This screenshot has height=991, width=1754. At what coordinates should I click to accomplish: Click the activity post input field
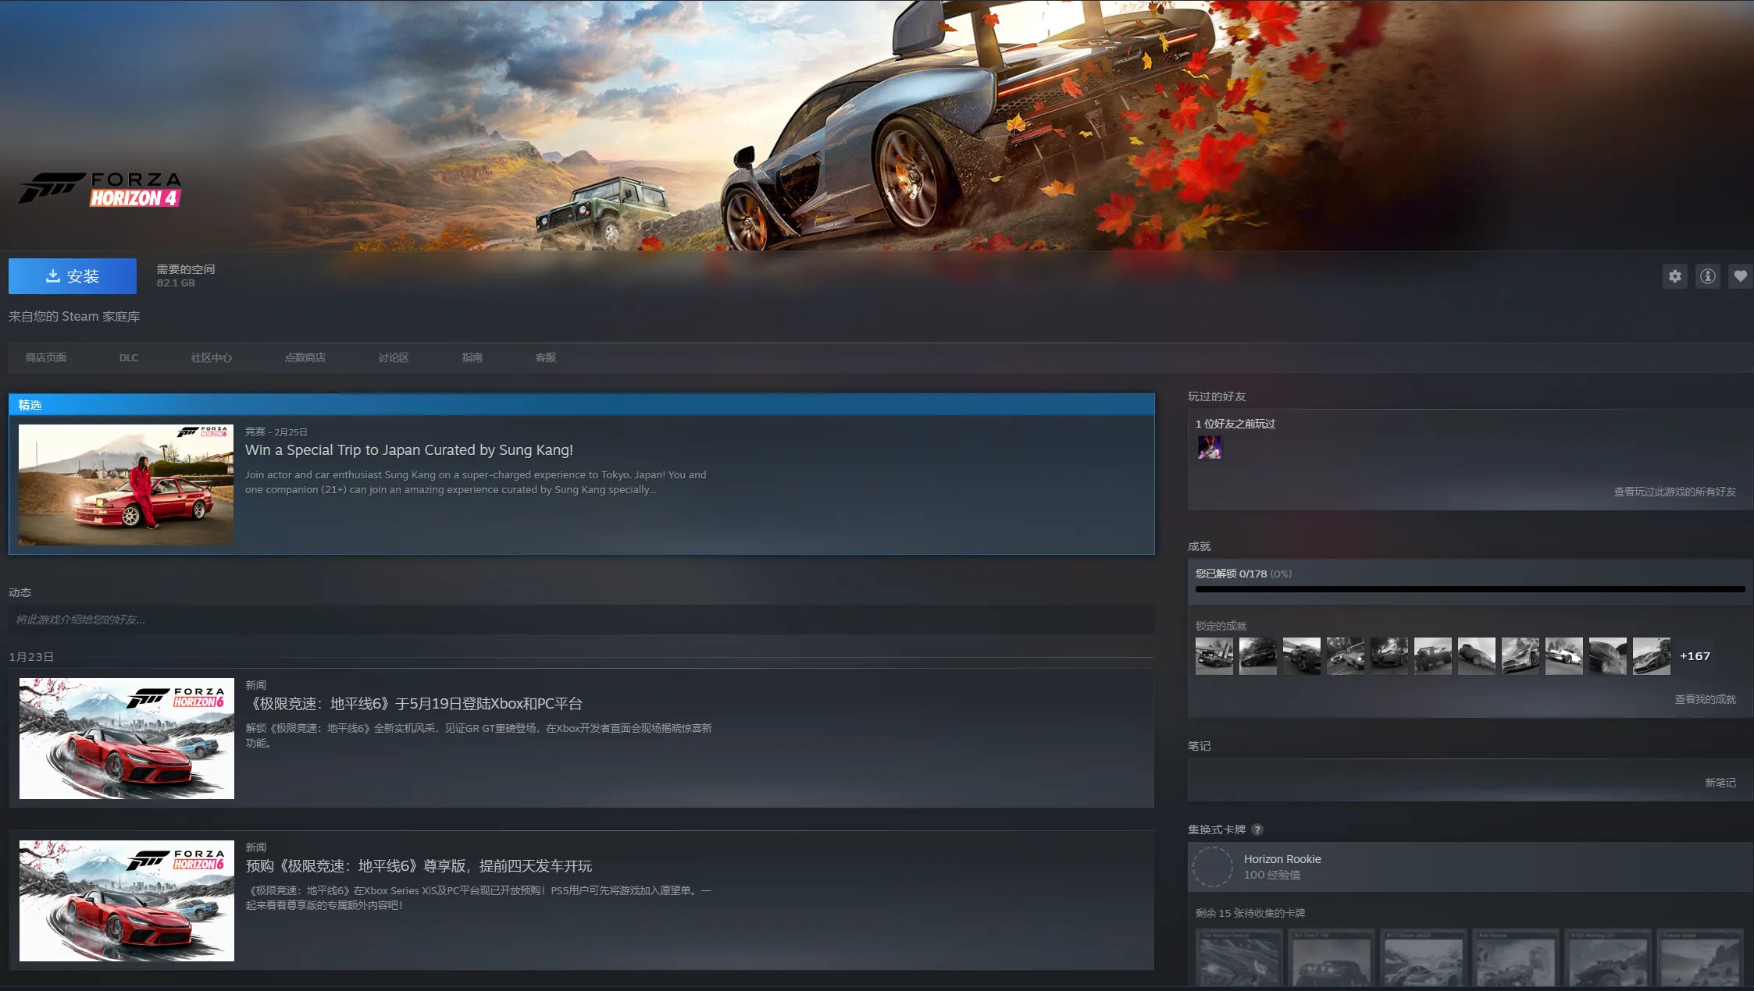pos(581,620)
